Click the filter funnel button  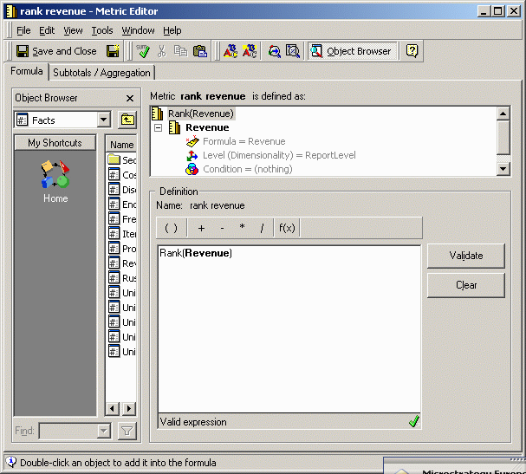pos(127,431)
